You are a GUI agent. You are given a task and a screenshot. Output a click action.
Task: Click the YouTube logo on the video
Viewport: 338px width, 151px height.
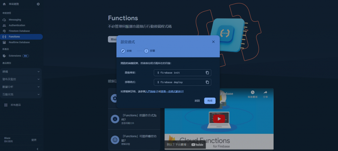click(197, 145)
